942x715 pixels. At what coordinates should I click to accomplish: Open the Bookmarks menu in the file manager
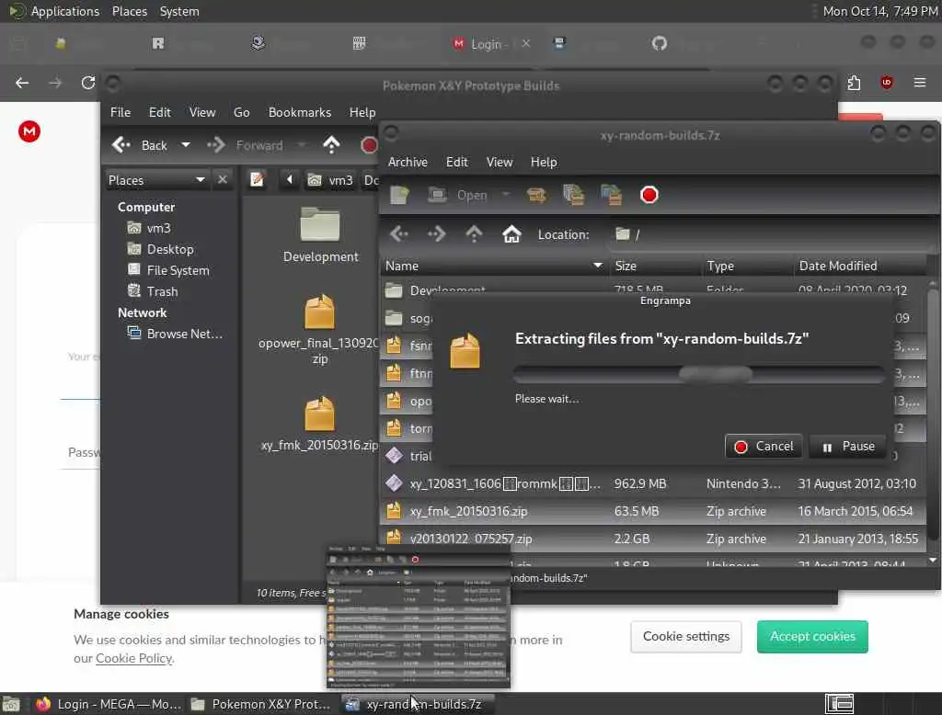coord(300,112)
